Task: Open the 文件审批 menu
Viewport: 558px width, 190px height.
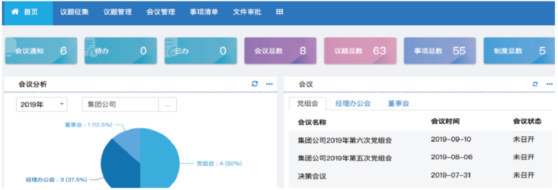Action: coord(247,12)
